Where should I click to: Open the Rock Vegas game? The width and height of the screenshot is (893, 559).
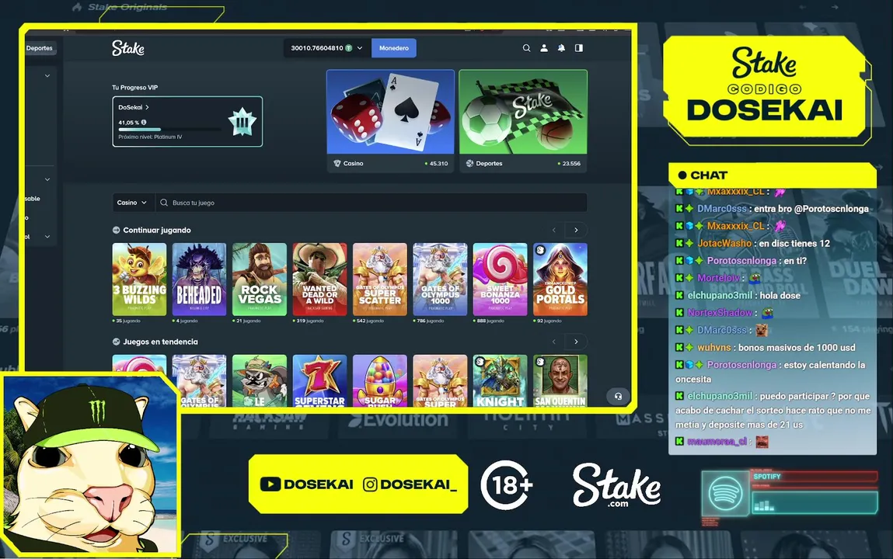tap(260, 279)
